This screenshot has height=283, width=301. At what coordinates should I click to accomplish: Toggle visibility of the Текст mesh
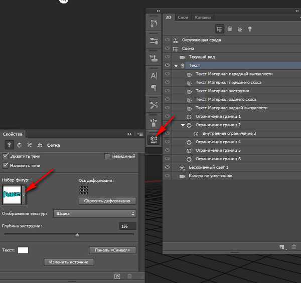(168, 65)
